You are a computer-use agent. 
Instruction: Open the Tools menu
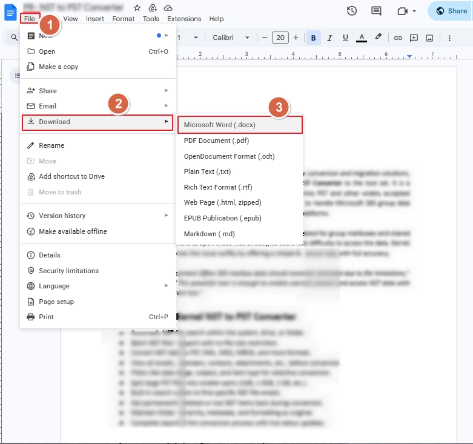[x=151, y=19]
